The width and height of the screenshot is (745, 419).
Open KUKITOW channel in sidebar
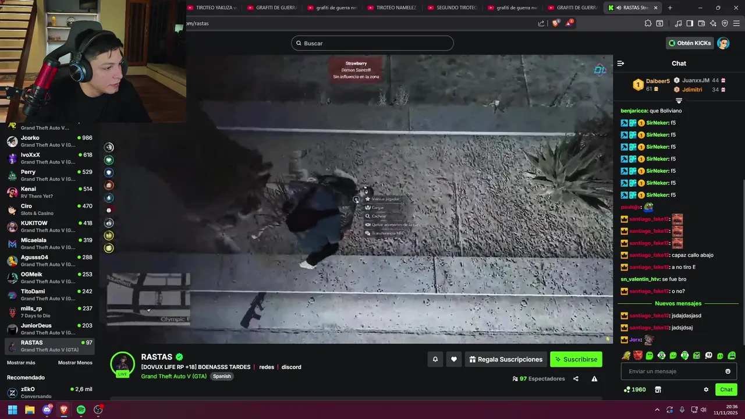[x=49, y=226]
